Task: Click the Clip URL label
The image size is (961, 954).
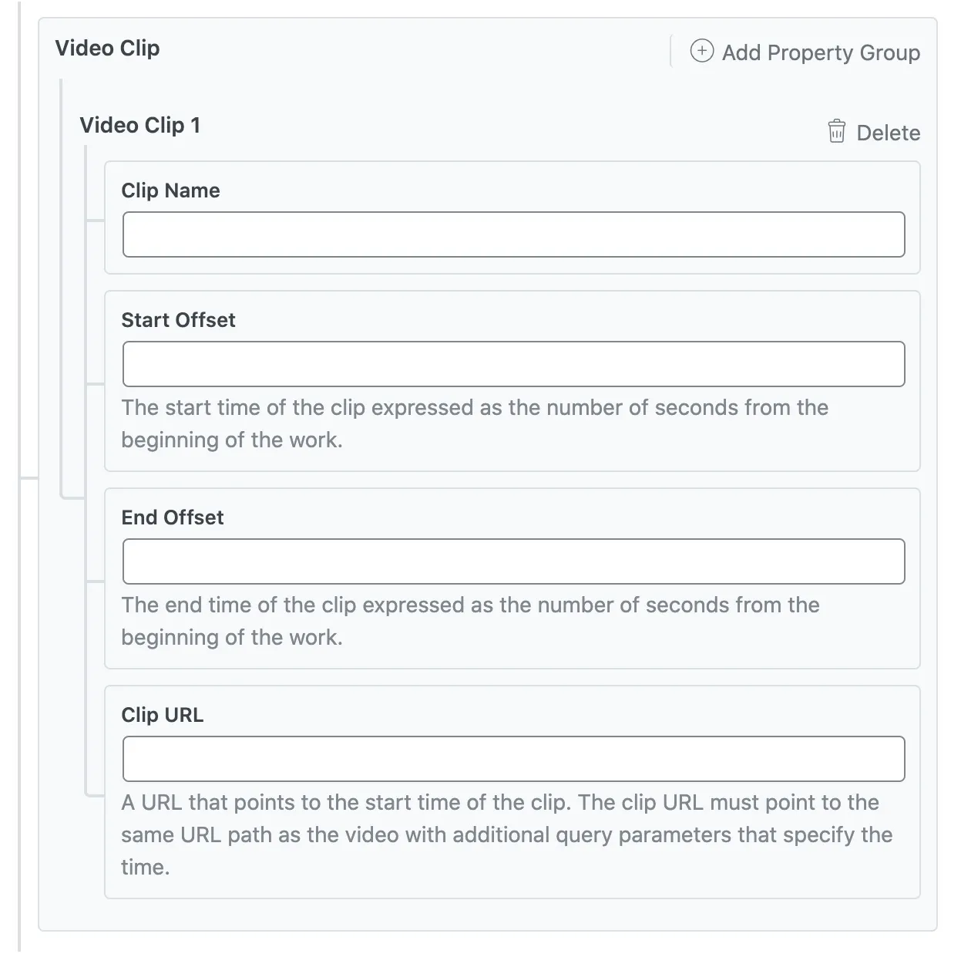Action: tap(163, 715)
